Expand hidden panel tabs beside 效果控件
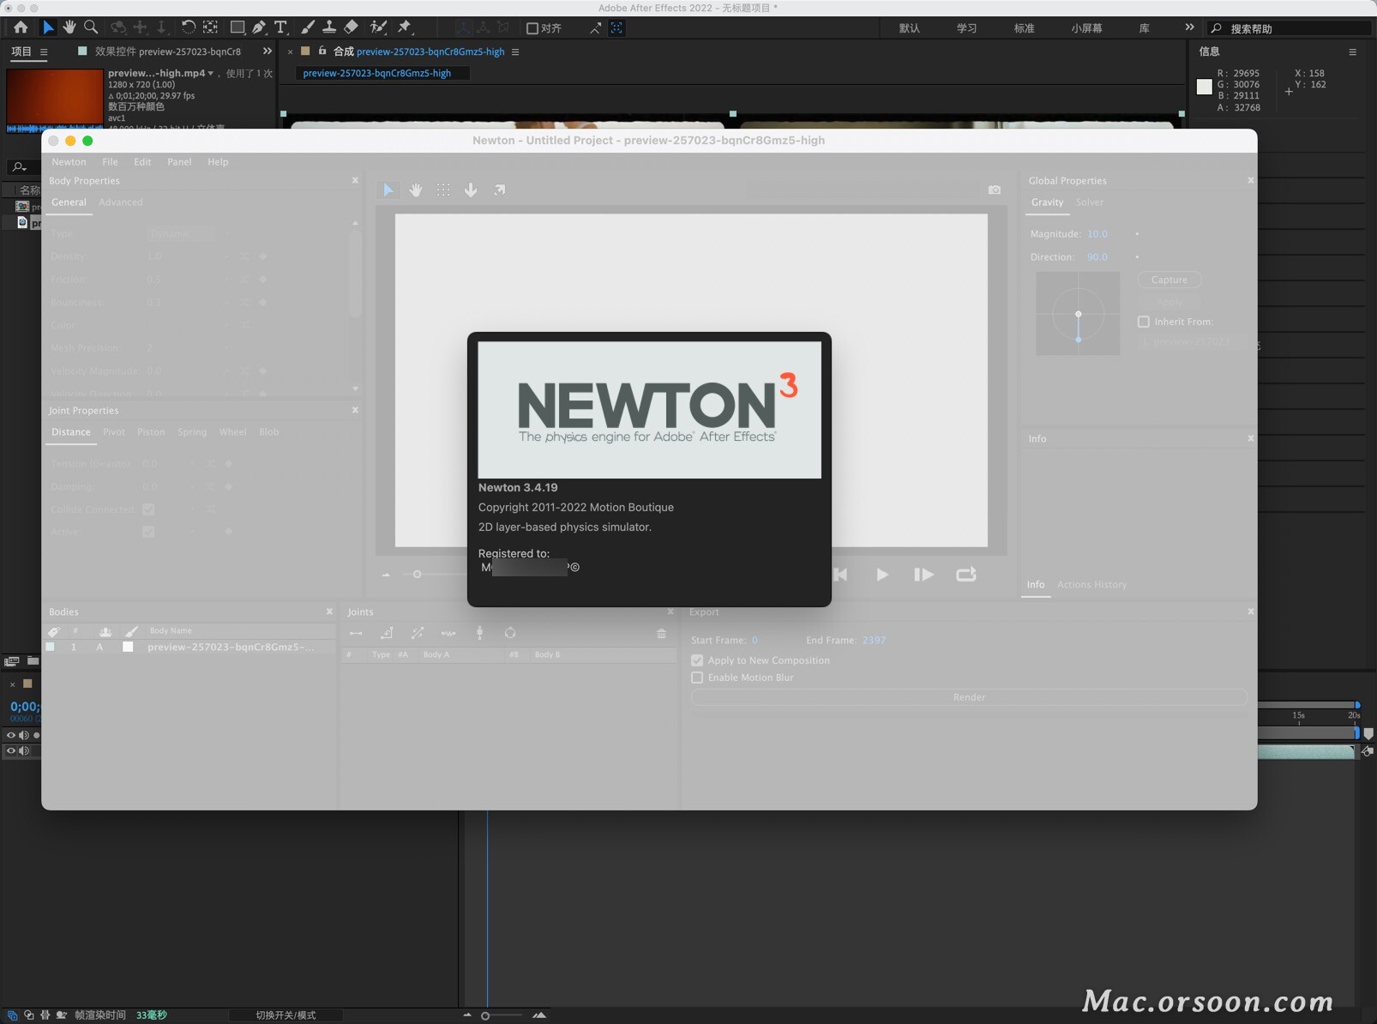 tap(267, 51)
